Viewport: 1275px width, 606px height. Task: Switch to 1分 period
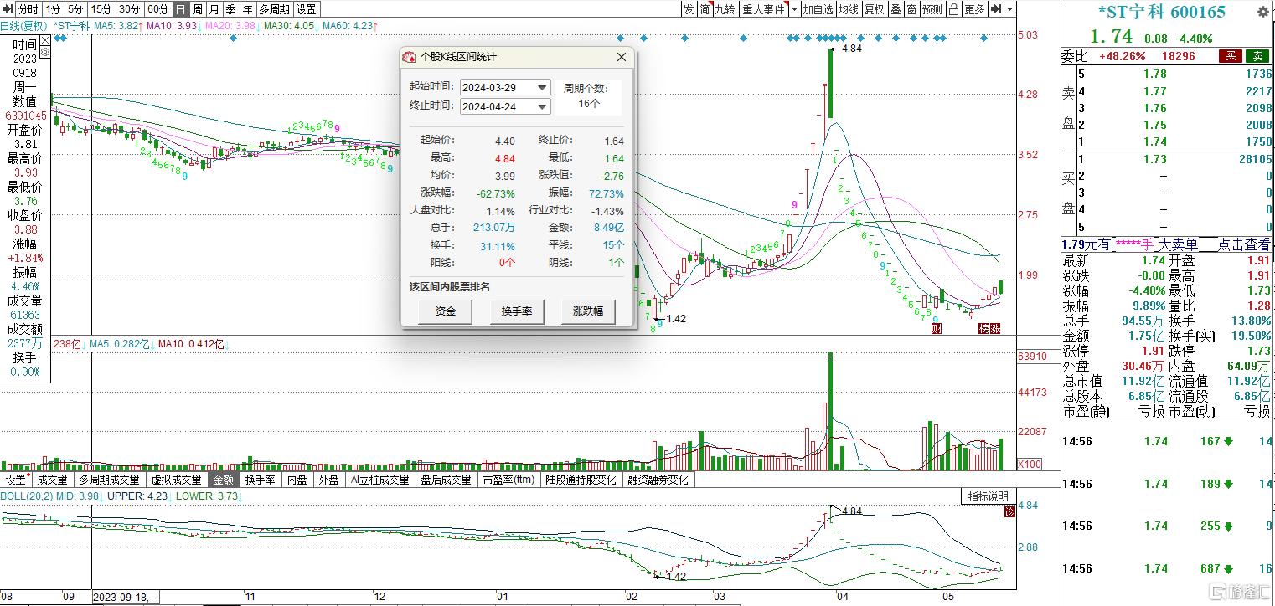(x=53, y=9)
